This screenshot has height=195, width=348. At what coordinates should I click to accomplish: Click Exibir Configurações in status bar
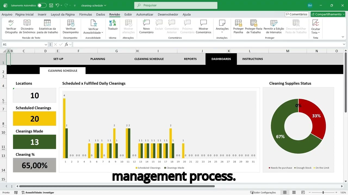pyautogui.click(x=263, y=193)
